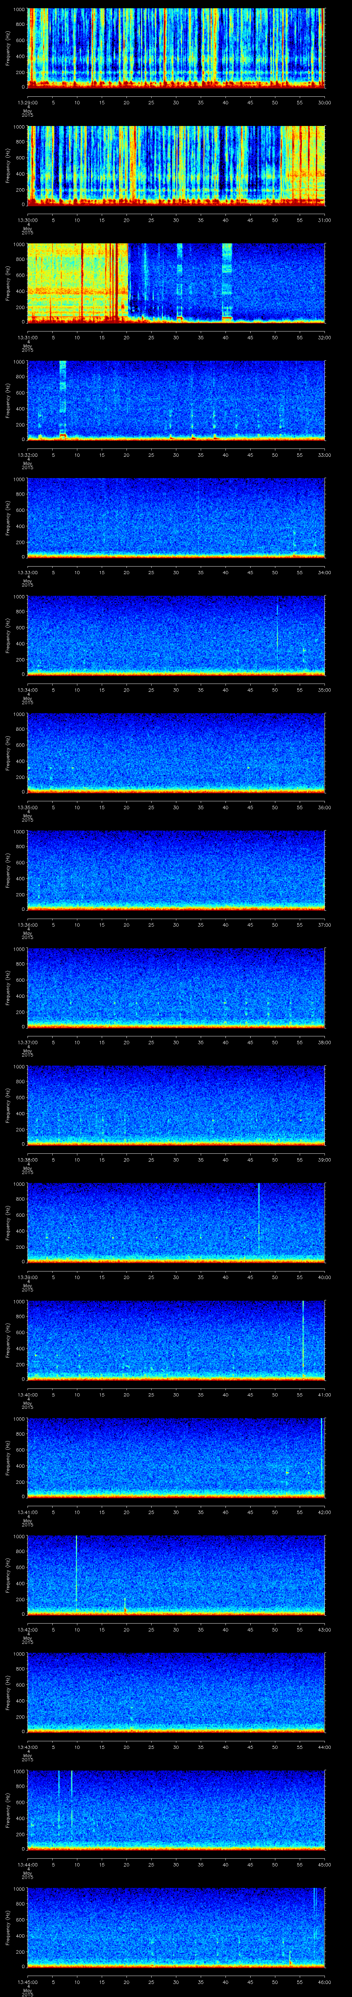Click the 13:33:00 start time label
Image resolution: width=352 pixels, height=1997 pixels.
click(x=27, y=572)
